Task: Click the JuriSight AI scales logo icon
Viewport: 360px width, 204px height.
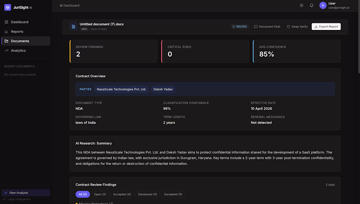Action: click(x=8, y=7)
